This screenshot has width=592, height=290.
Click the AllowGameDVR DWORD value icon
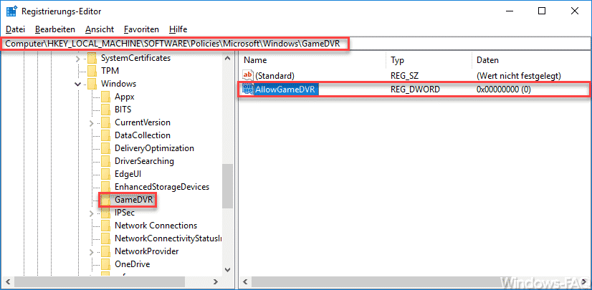248,90
